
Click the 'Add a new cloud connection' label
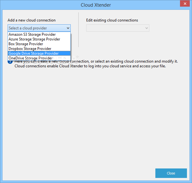[x=32, y=20]
